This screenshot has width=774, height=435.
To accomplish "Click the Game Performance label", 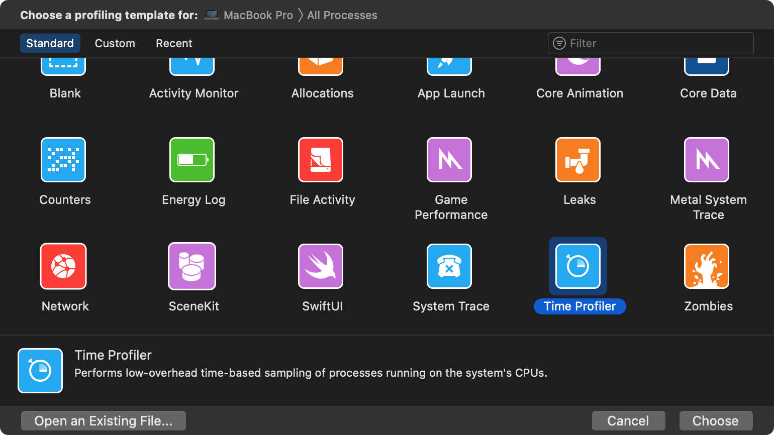I will pos(451,207).
